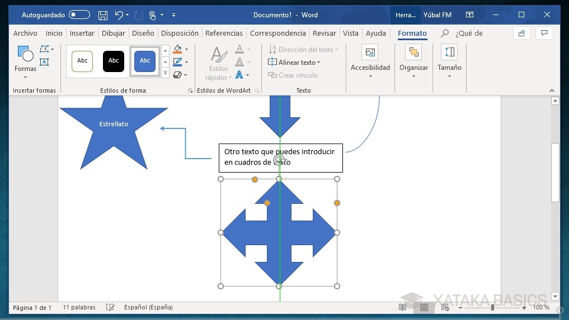Expand the shape styles gallery More arrow
The height and width of the screenshot is (320, 569).
point(165,73)
